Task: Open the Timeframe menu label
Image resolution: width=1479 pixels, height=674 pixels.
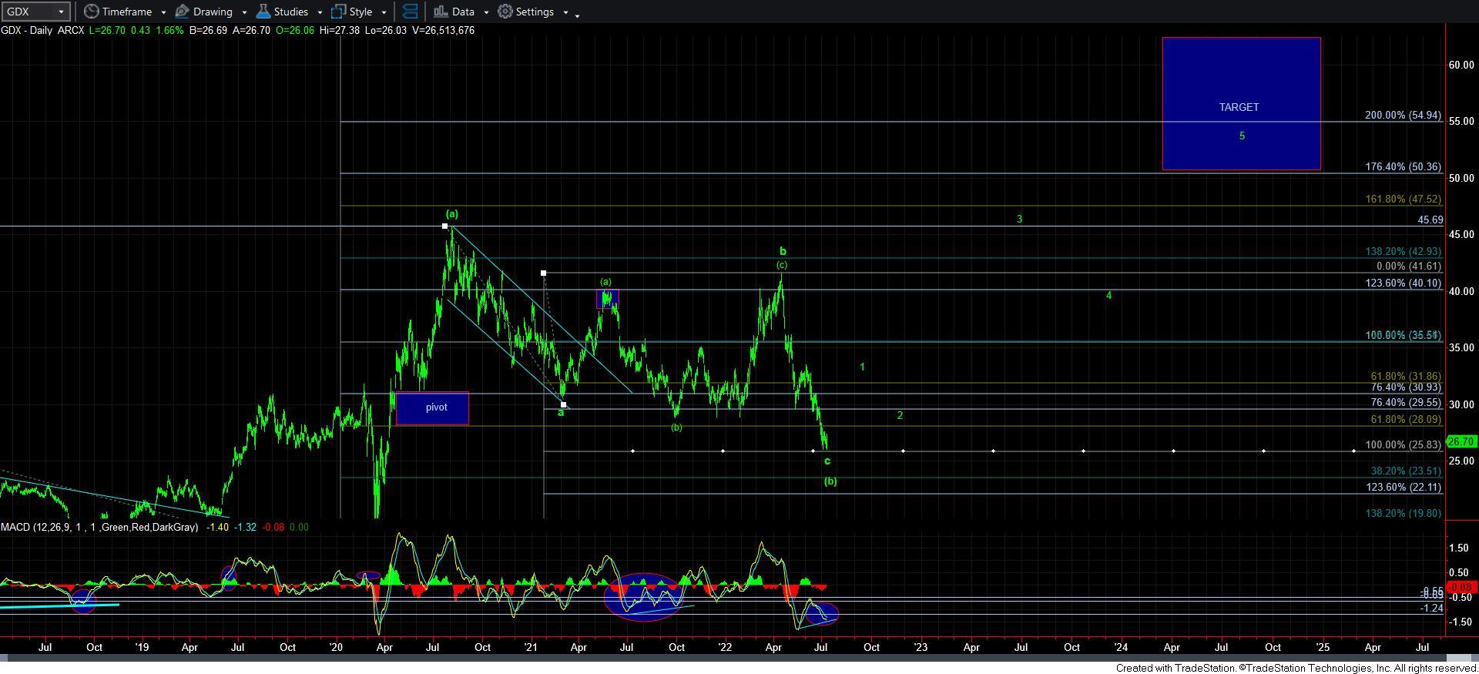Action: pos(126,12)
